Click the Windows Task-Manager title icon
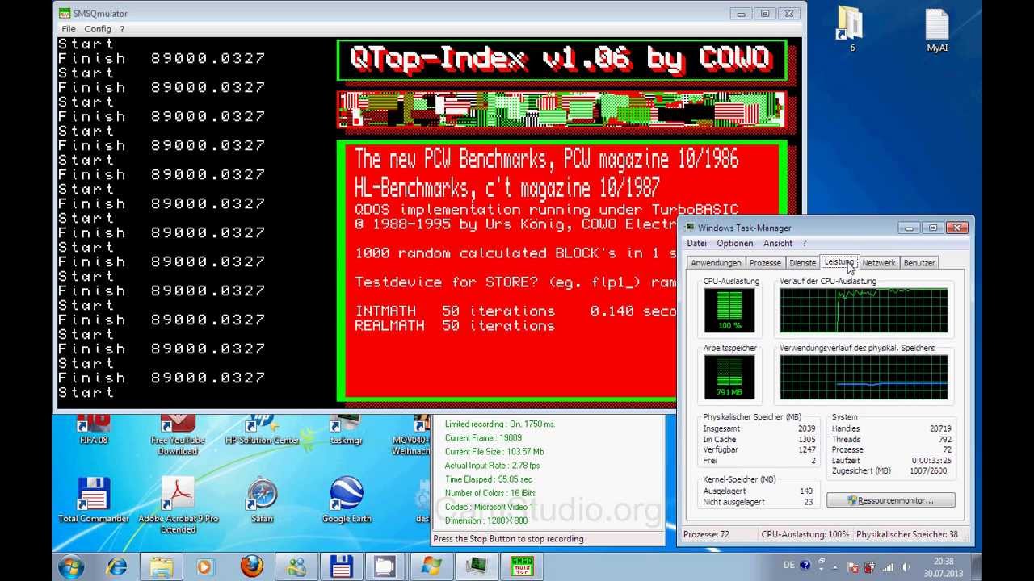This screenshot has height=581, width=1034. 690,228
